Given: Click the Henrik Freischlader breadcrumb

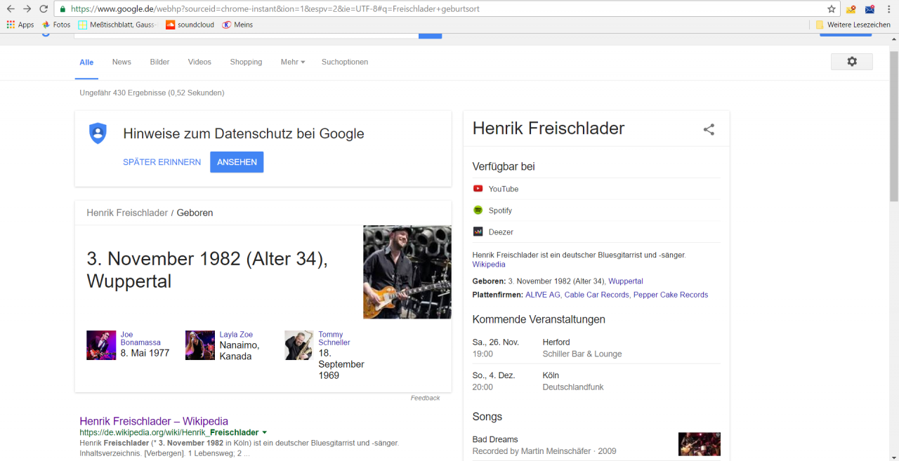Looking at the screenshot, I should pos(127,213).
